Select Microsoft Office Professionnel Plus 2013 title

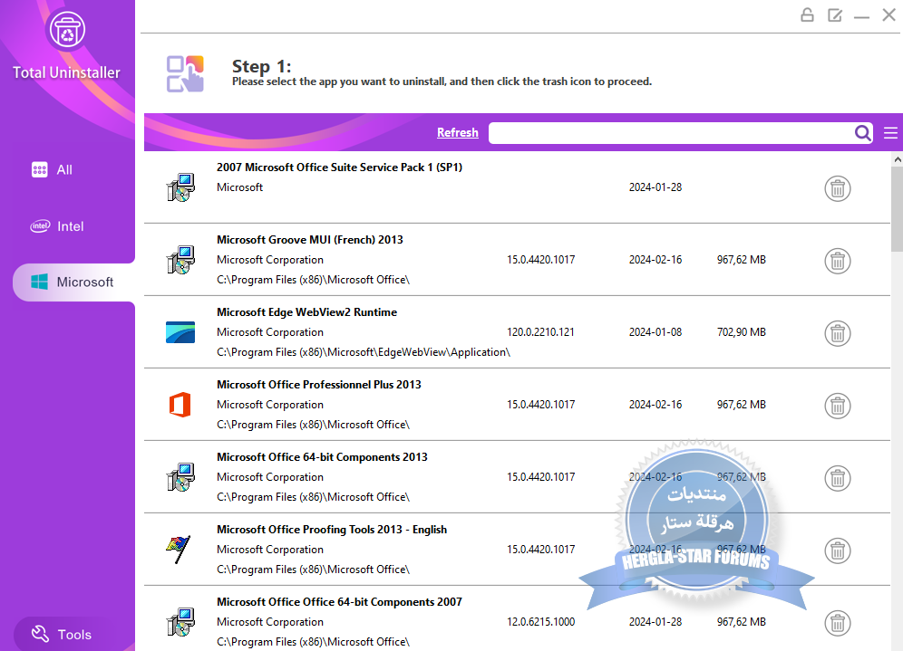319,385
